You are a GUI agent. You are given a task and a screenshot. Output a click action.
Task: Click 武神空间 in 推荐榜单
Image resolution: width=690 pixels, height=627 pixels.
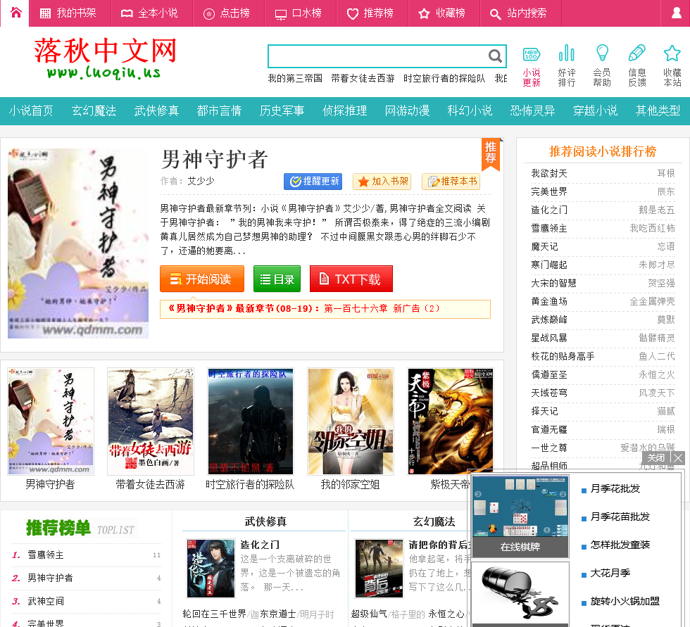click(x=46, y=601)
